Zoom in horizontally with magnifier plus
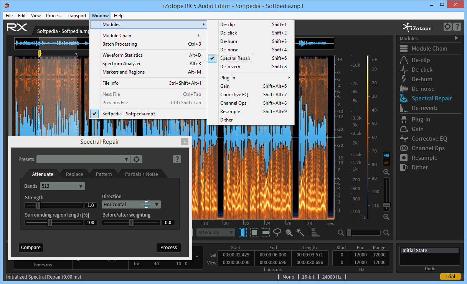 pos(386,233)
